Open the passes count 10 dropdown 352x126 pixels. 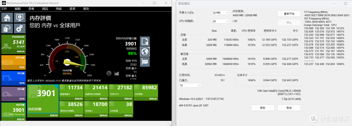click(x=190, y=85)
